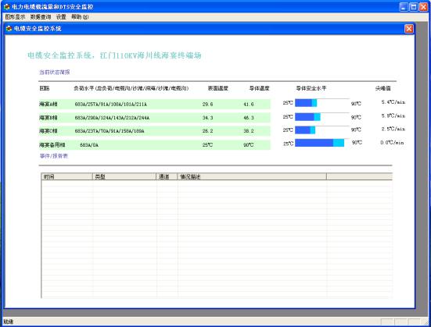The image size is (431, 327).
Task: Sort events by 时间 column header
Action: [x=66, y=176]
